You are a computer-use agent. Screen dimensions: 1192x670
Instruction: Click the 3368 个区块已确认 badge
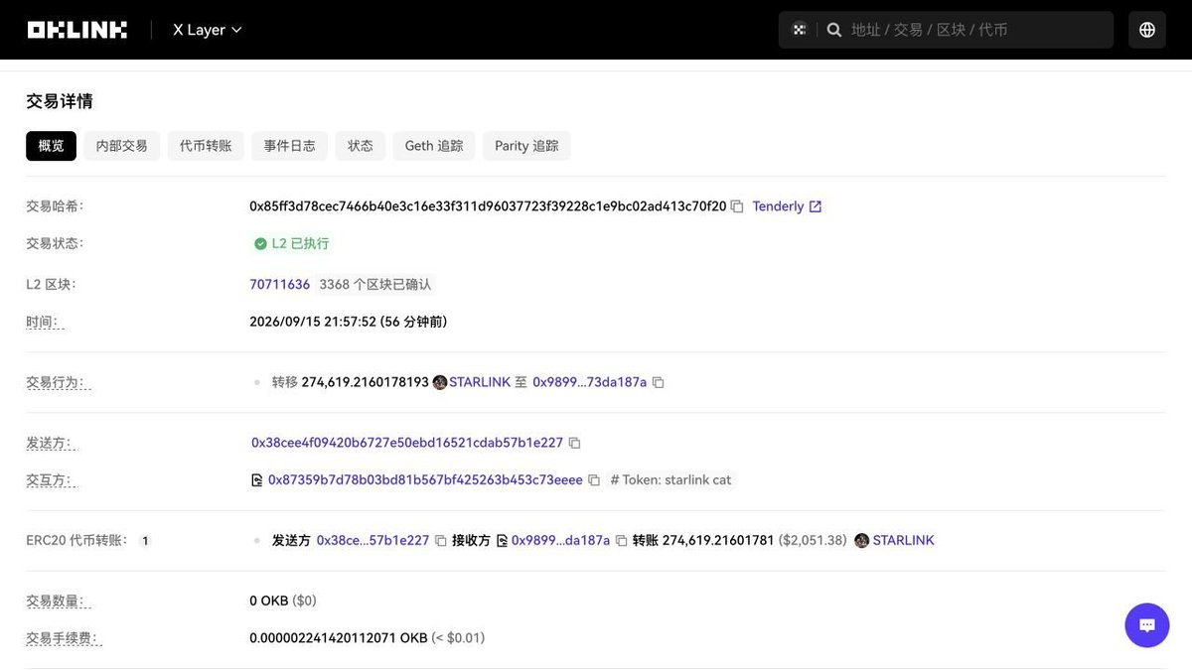375,284
